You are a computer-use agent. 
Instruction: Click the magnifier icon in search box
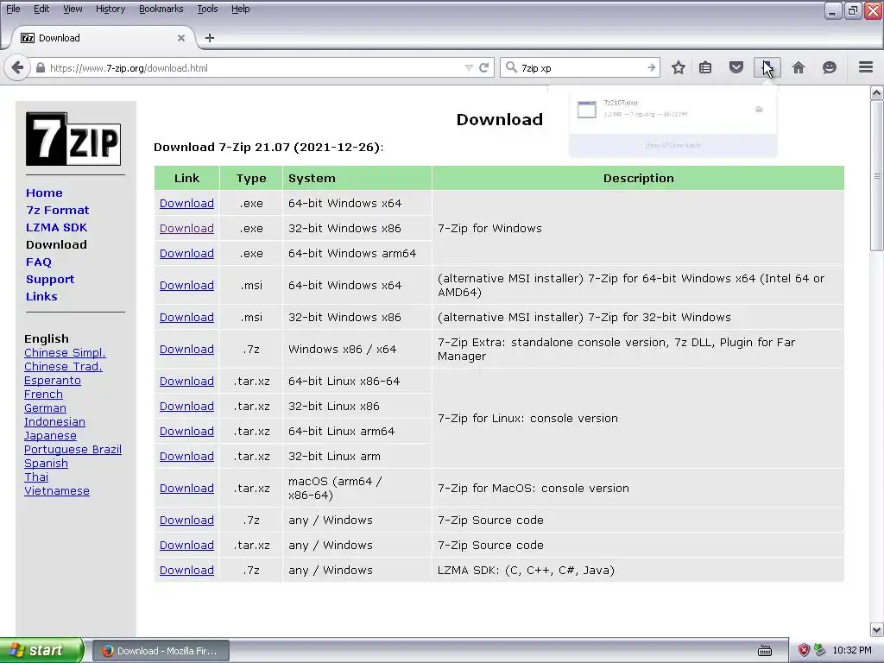coord(511,67)
